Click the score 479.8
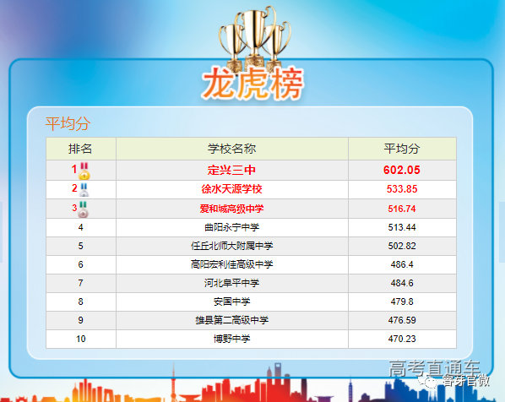Image resolution: width=505 pixels, height=402 pixels. [402, 301]
